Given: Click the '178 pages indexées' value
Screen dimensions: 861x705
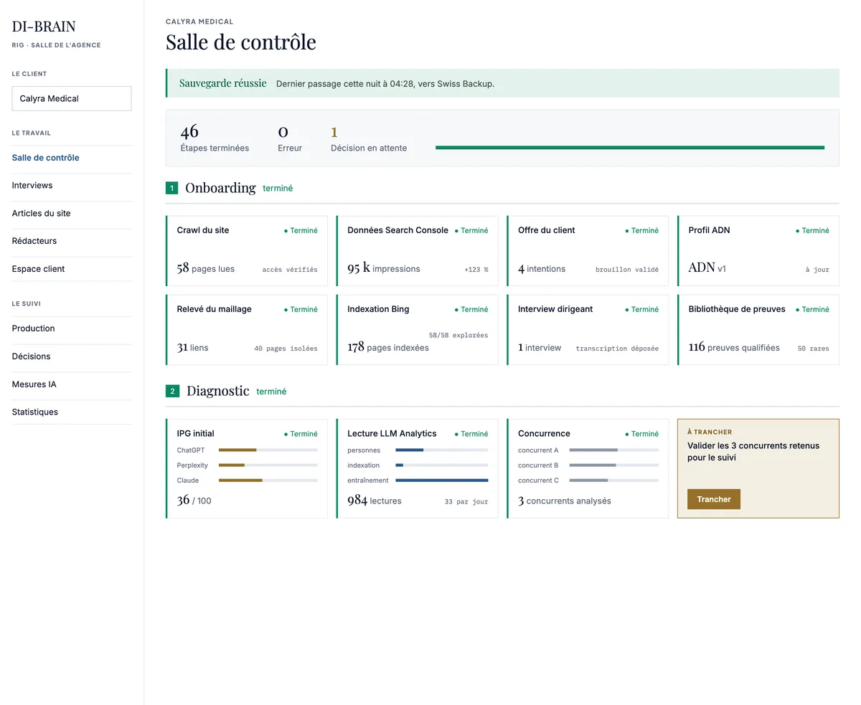Looking at the screenshot, I should [388, 347].
